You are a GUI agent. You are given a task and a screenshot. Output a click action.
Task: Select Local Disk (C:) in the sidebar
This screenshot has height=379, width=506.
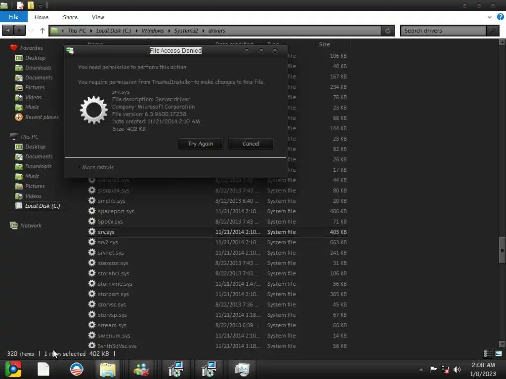point(42,206)
